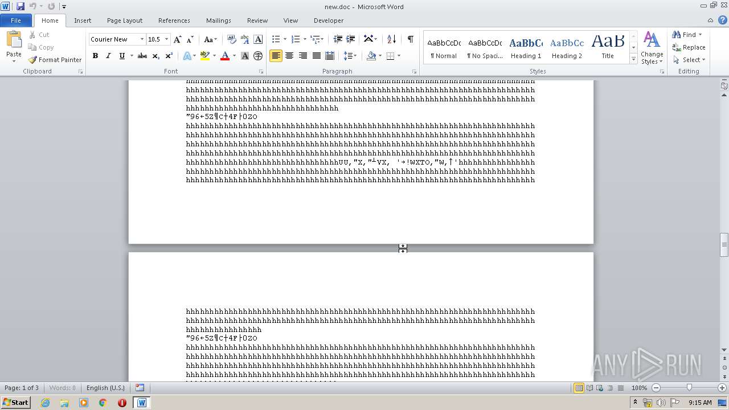The image size is (729, 410).
Task: Open File tab
Action: [16, 20]
